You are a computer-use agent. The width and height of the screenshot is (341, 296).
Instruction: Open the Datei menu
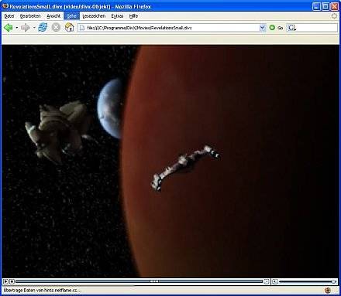[x=9, y=16]
